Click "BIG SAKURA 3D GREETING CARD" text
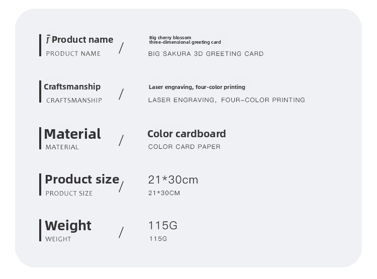 (x=206, y=54)
